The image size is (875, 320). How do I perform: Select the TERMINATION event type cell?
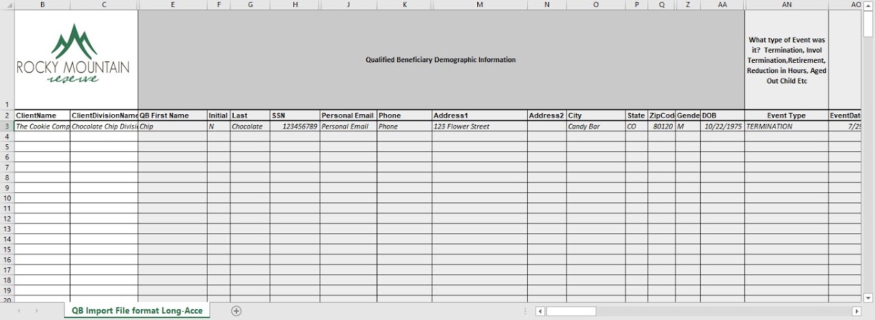[786, 126]
